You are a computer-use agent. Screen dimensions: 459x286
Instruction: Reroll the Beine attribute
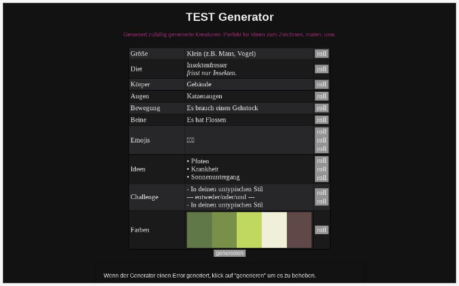click(322, 120)
